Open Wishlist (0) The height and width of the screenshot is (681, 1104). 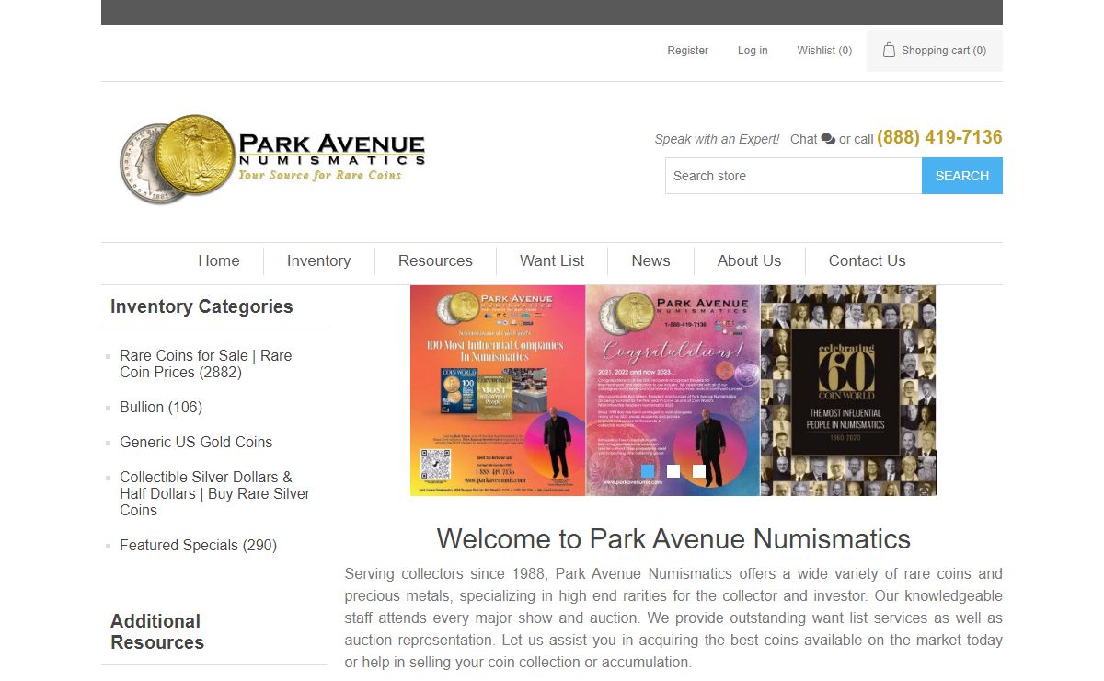pos(824,51)
